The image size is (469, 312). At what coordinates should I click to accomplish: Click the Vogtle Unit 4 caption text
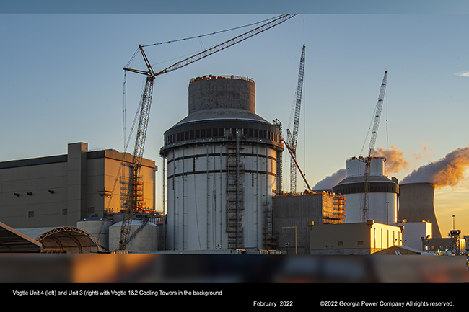pyautogui.click(x=117, y=293)
